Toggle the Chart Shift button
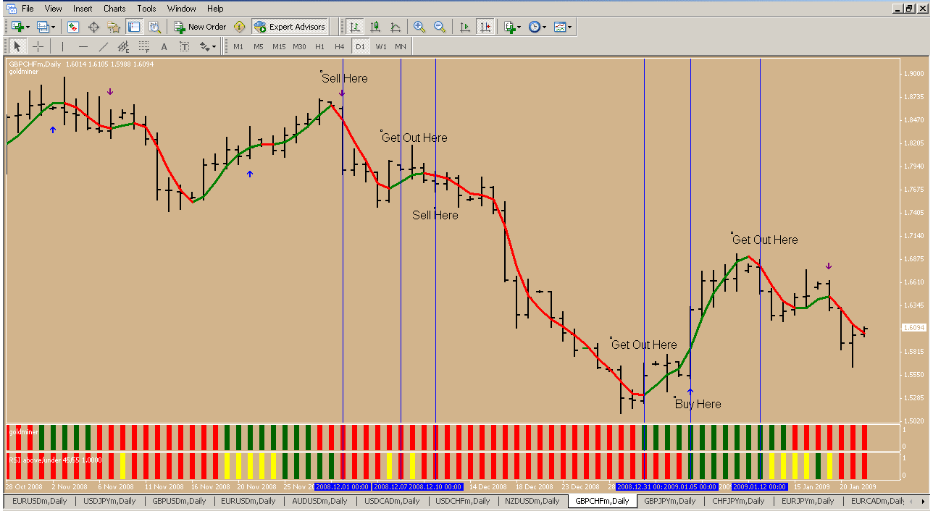 pyautogui.click(x=485, y=27)
